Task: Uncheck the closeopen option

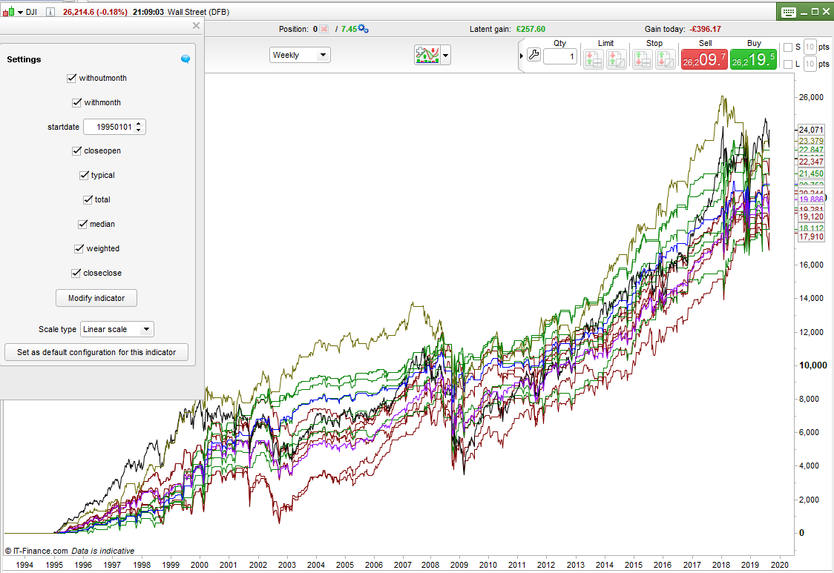Action: click(76, 151)
